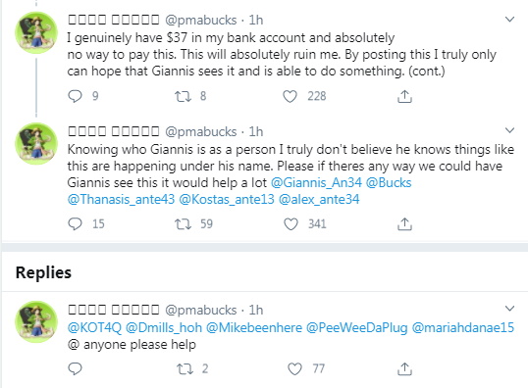Open more options on 'Knowing who Giannis' tweet

tap(509, 130)
